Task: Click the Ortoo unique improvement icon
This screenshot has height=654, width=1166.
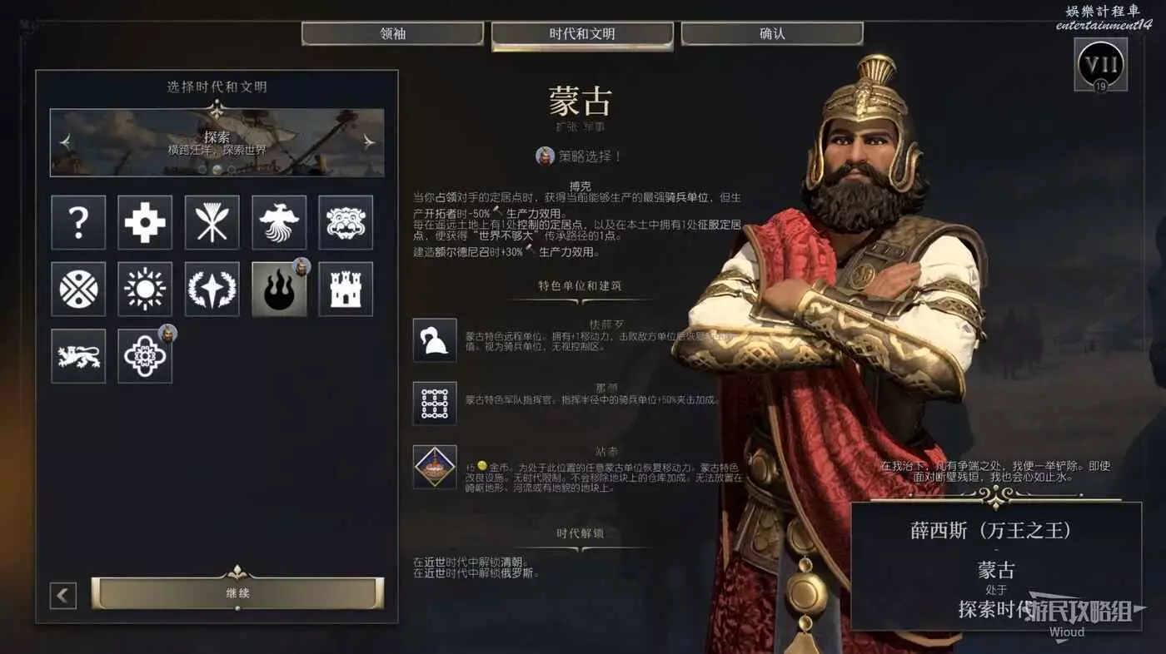Action: pos(435,467)
